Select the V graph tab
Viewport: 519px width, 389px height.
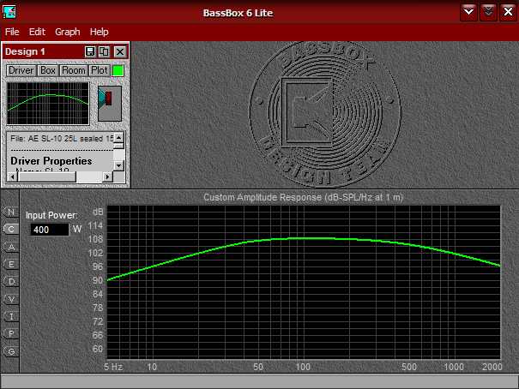coord(11,299)
